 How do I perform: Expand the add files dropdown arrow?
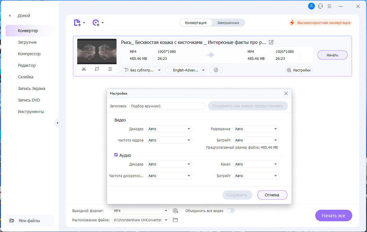click(84, 23)
